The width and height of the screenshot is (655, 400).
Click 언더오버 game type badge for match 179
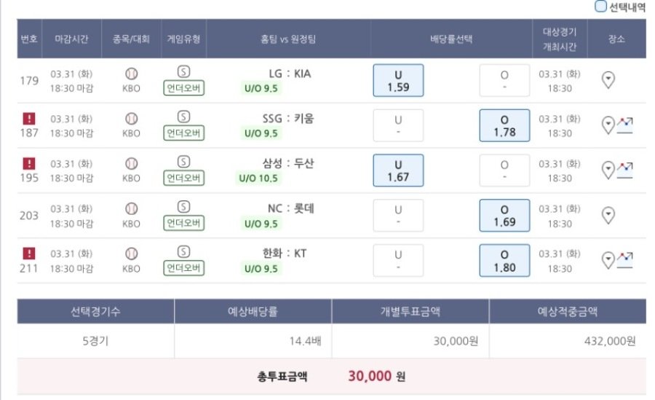(x=183, y=89)
